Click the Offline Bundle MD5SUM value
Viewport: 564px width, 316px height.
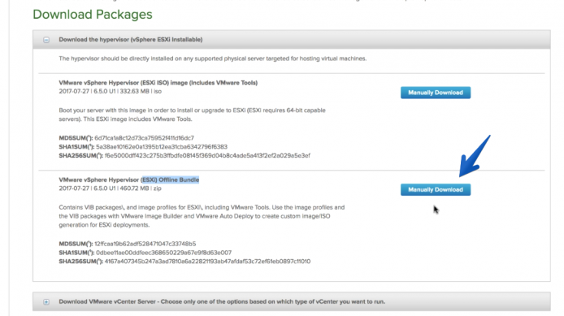tap(145, 244)
